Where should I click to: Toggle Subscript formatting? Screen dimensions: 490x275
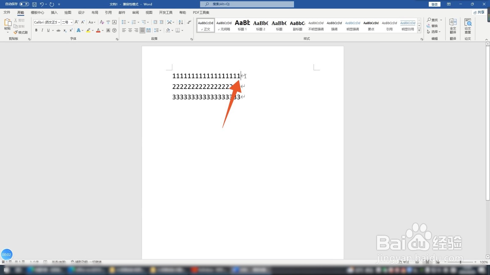pos(65,30)
